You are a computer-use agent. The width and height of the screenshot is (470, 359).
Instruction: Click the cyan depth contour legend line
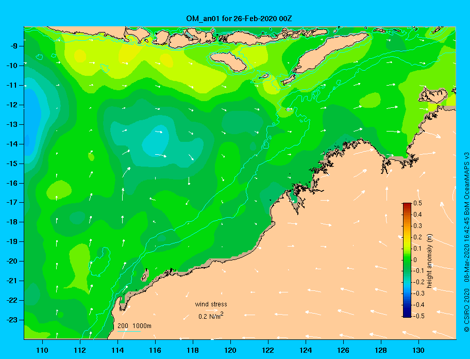click(x=129, y=331)
